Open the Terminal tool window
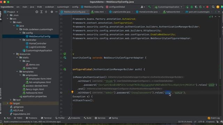 46,118
